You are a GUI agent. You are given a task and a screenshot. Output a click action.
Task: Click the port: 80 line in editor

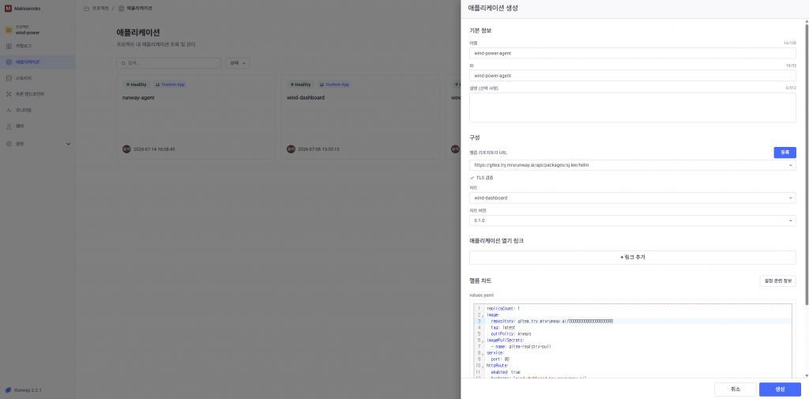pos(500,359)
